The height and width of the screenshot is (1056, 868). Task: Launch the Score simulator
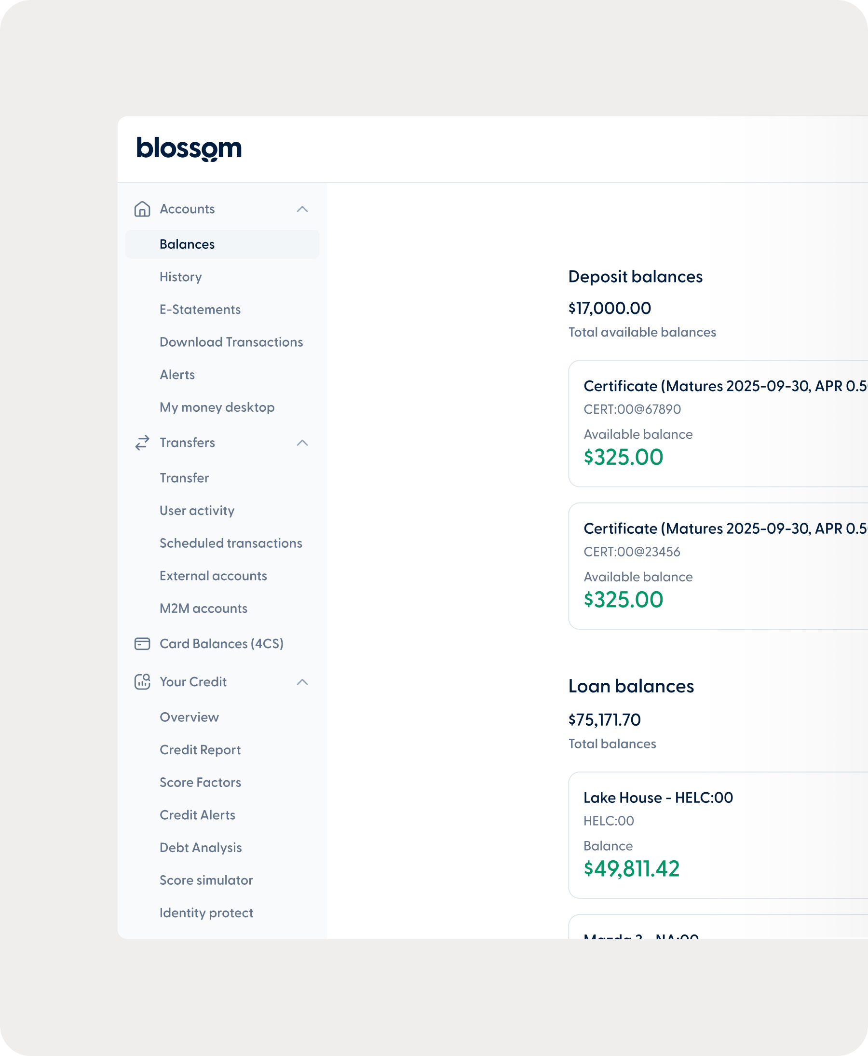coord(206,880)
